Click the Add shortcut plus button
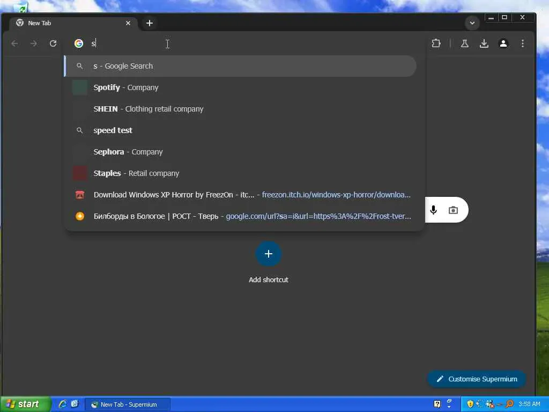549x412 pixels. (x=269, y=254)
